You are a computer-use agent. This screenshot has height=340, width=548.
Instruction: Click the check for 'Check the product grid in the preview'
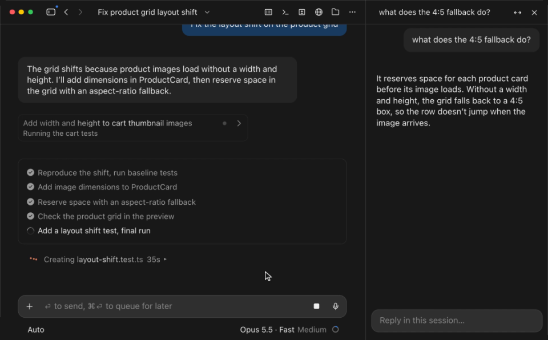point(31,216)
